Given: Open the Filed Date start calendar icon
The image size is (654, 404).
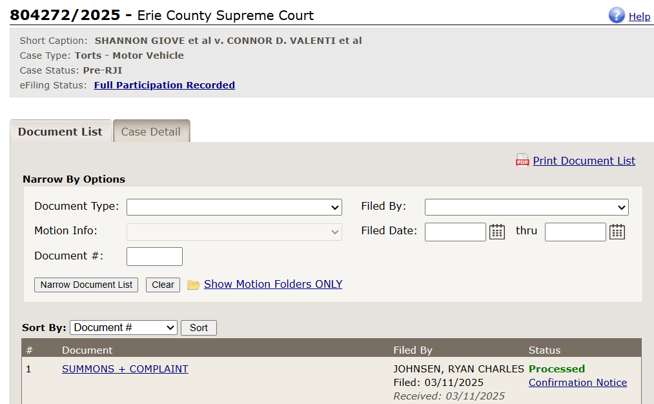Looking at the screenshot, I should coord(497,232).
